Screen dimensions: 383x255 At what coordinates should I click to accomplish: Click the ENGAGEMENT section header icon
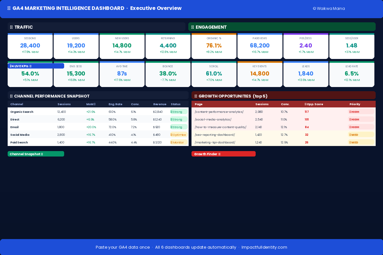[192, 27]
